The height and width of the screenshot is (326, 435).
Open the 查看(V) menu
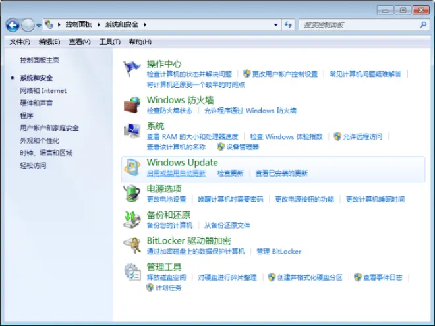80,42
